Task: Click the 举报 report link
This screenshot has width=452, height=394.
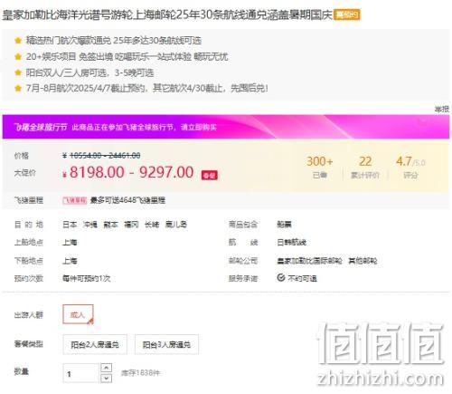Action: point(441,109)
